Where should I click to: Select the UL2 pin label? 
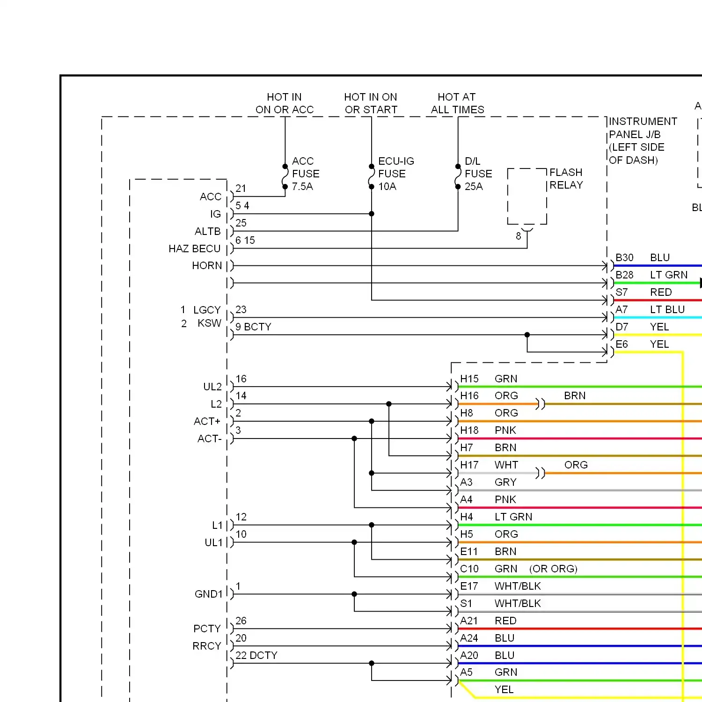click(x=212, y=387)
